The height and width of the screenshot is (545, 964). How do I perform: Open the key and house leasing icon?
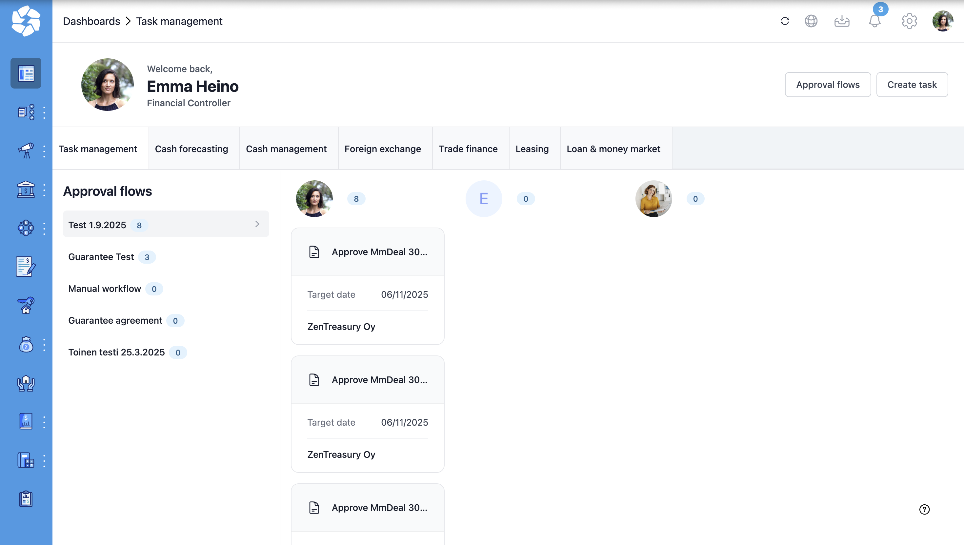[26, 305]
